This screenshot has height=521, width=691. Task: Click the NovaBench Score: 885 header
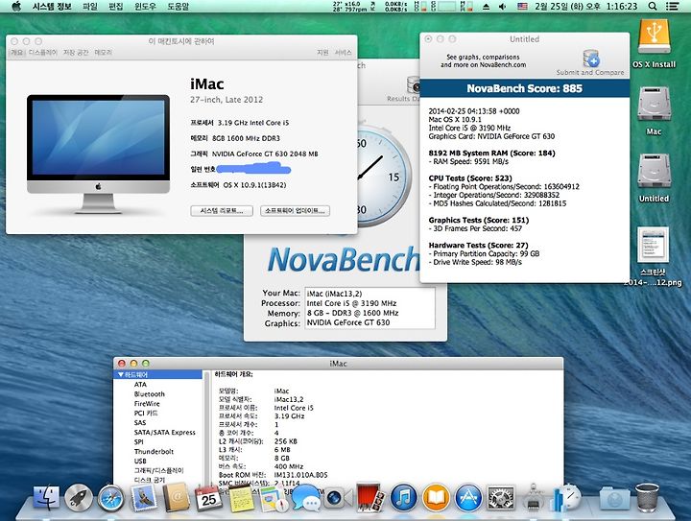pos(524,88)
